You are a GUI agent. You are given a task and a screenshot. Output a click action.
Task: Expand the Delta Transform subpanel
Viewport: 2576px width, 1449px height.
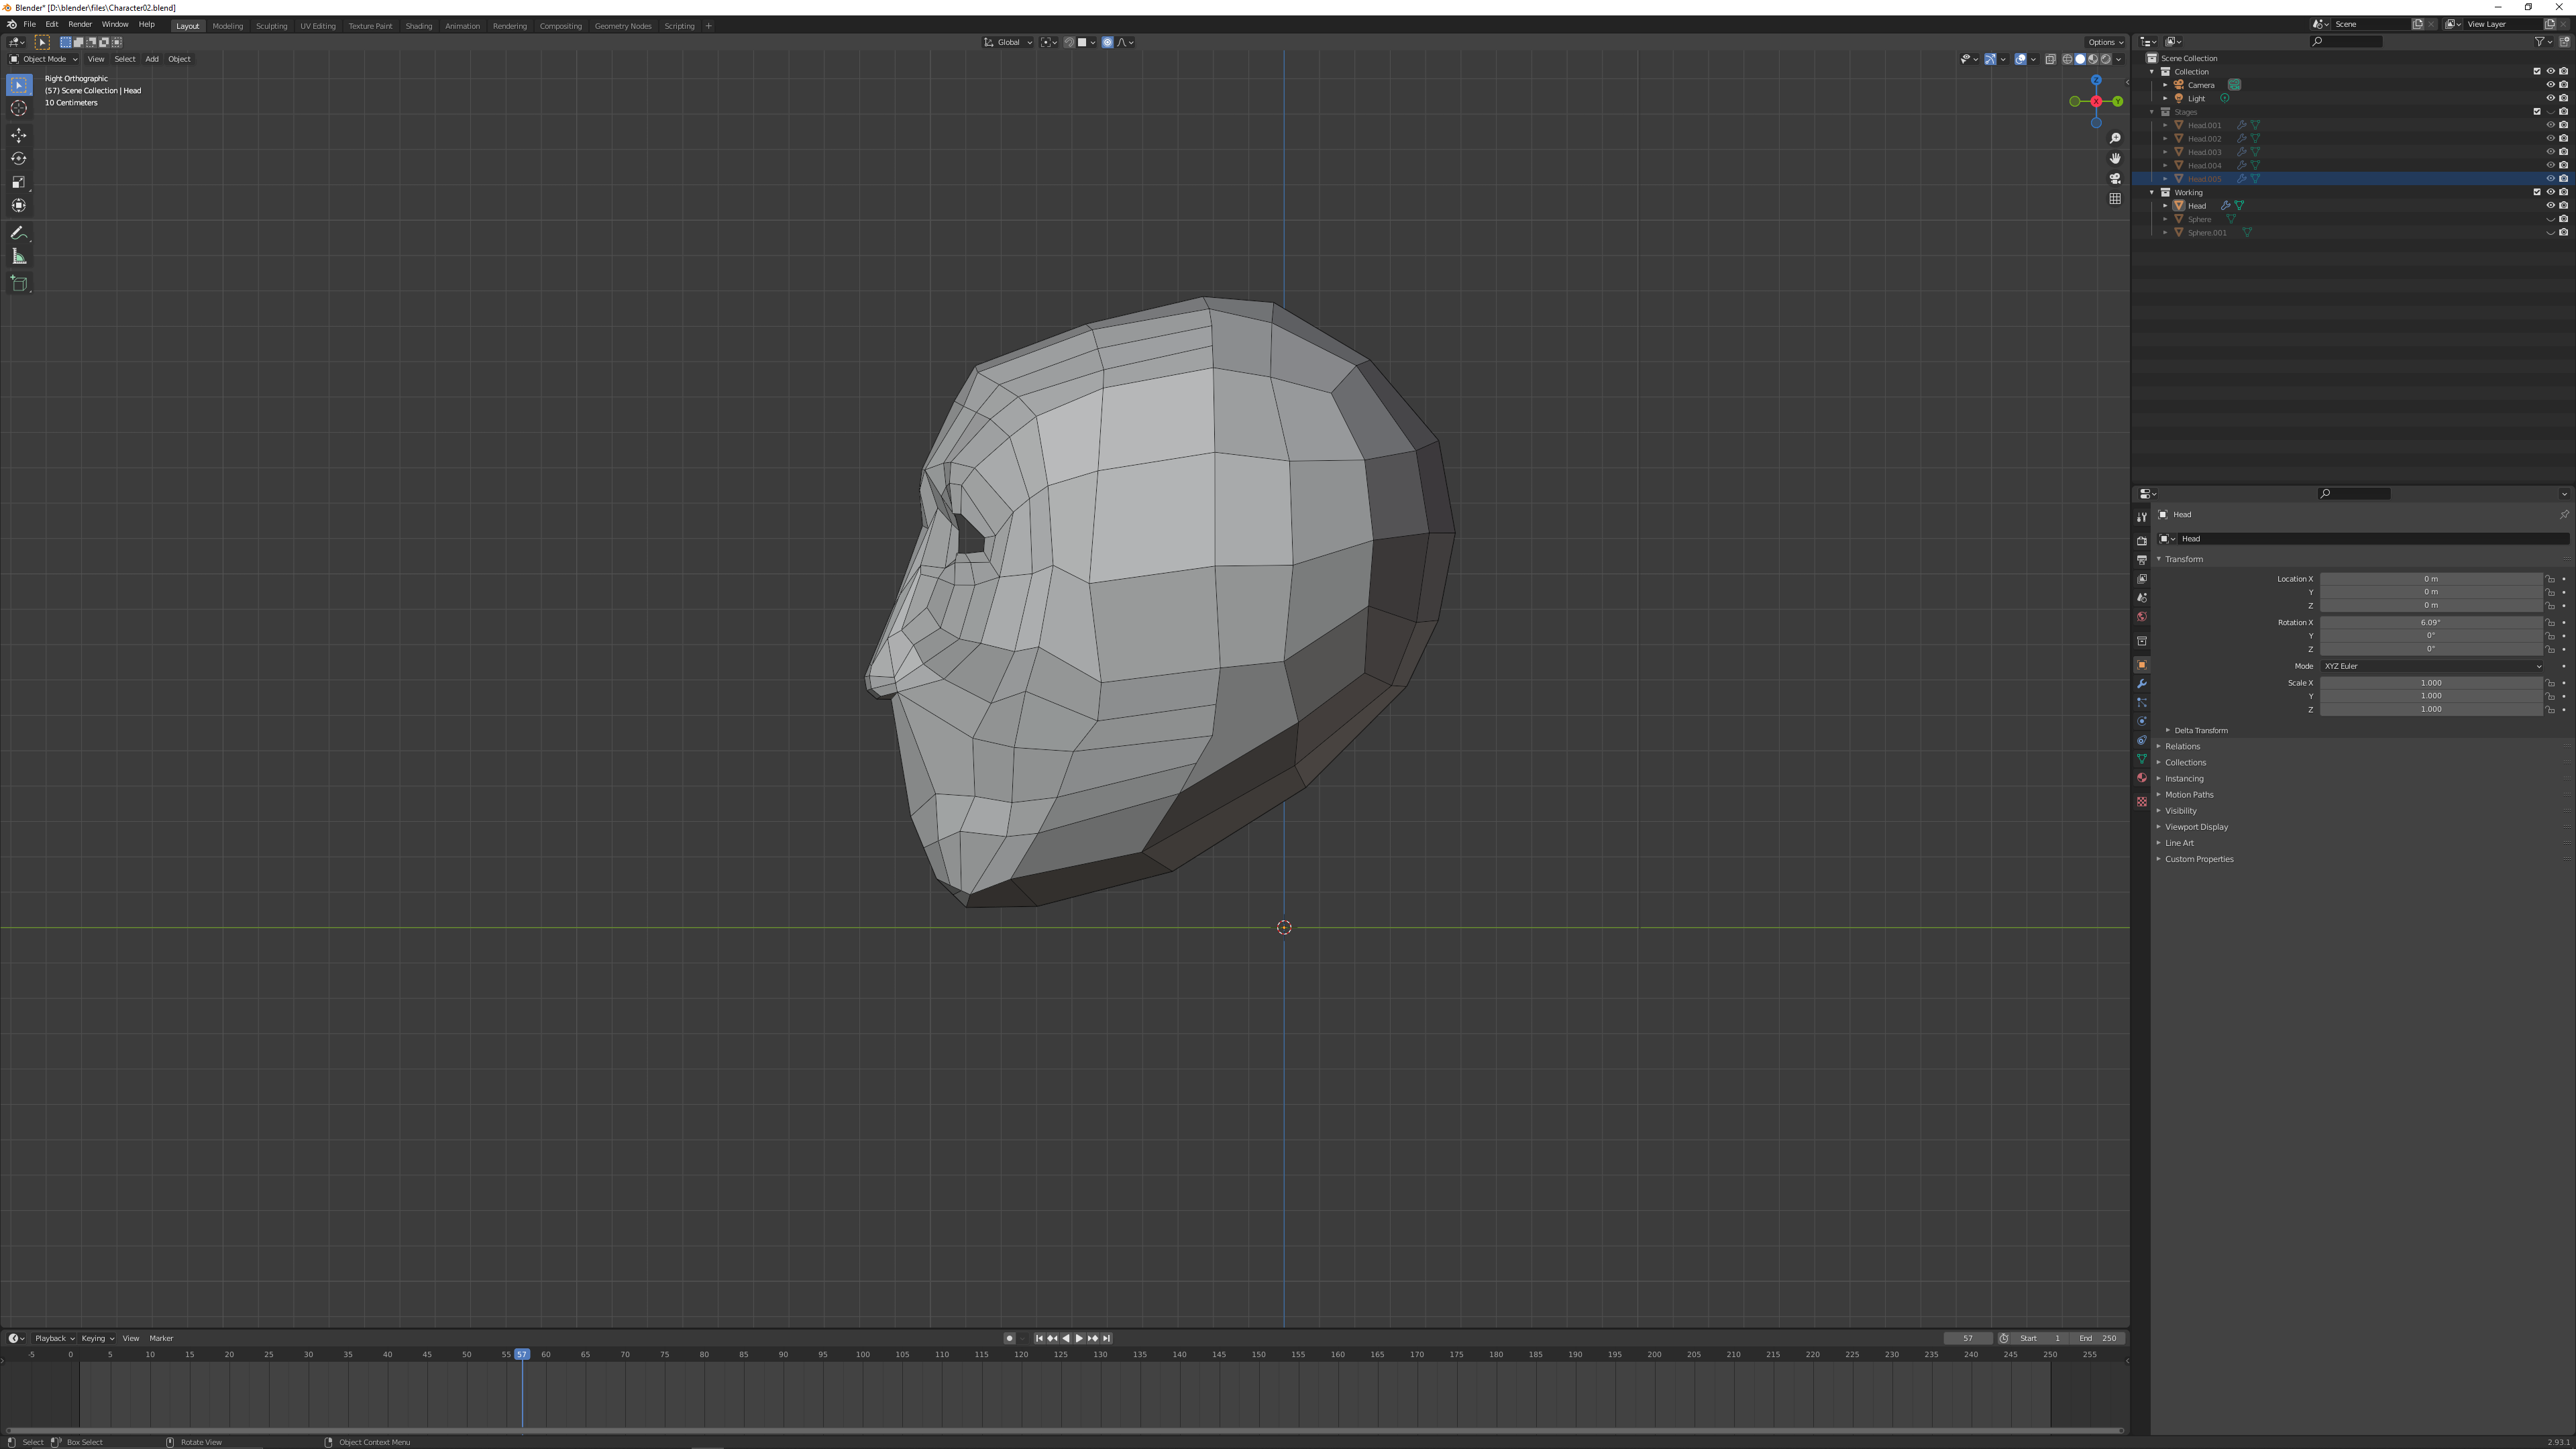[2168, 731]
